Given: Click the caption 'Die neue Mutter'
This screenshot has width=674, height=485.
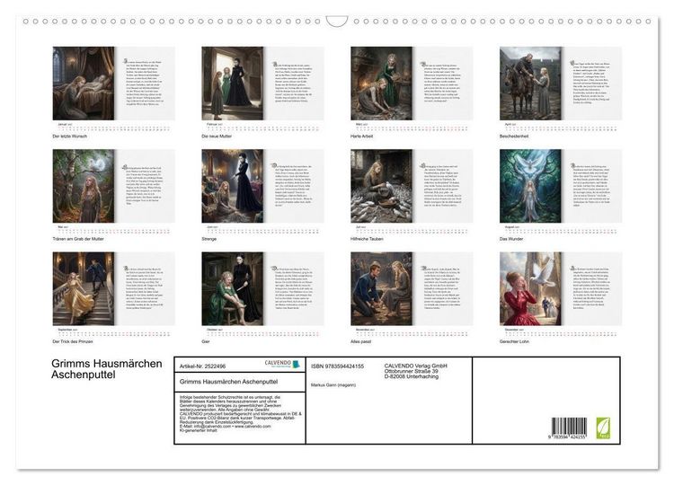Looking at the screenshot, I should click(x=217, y=137).
